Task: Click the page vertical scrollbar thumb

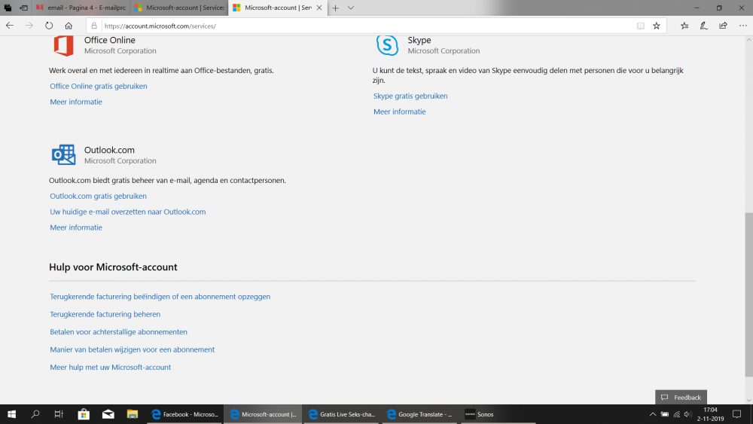Action: coord(748,294)
